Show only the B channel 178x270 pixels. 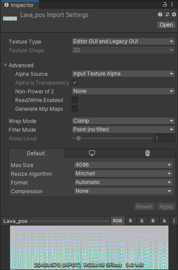153,221
